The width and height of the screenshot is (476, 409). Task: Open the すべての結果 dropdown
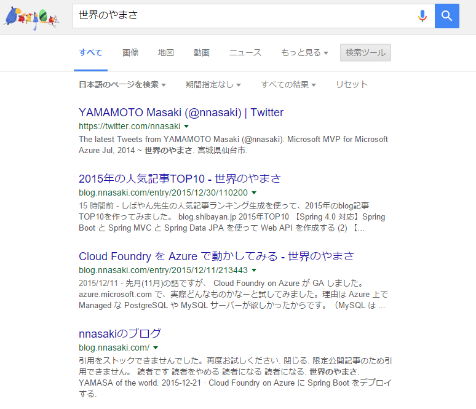tap(288, 84)
